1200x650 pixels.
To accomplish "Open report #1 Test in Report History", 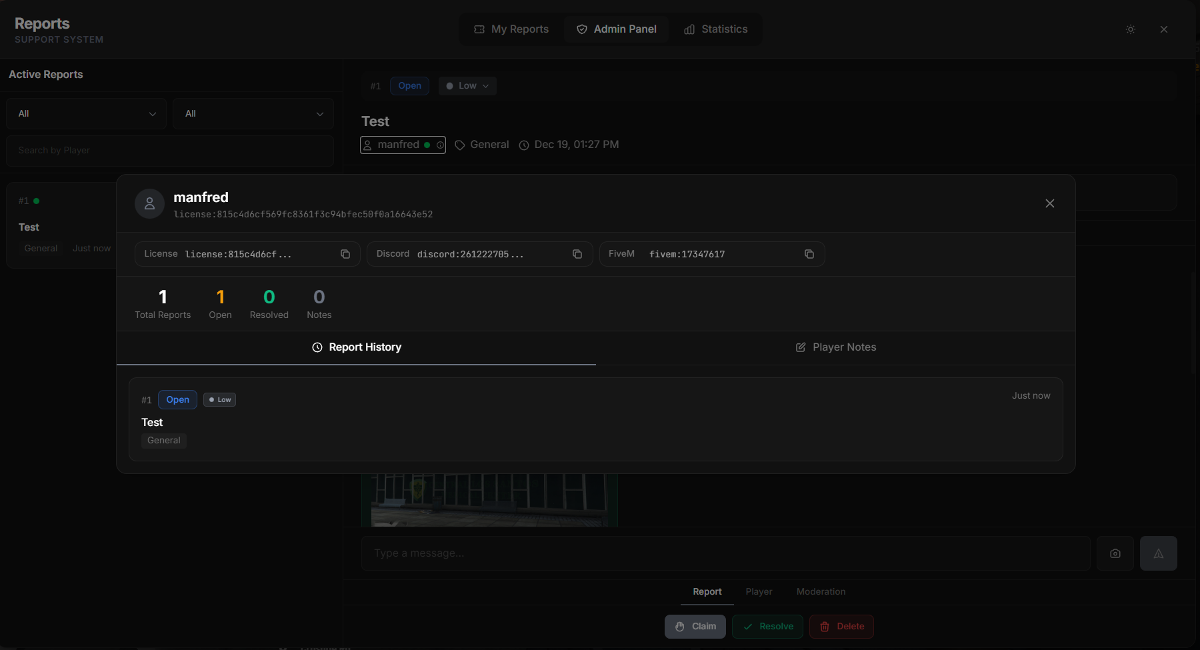I will (x=596, y=419).
